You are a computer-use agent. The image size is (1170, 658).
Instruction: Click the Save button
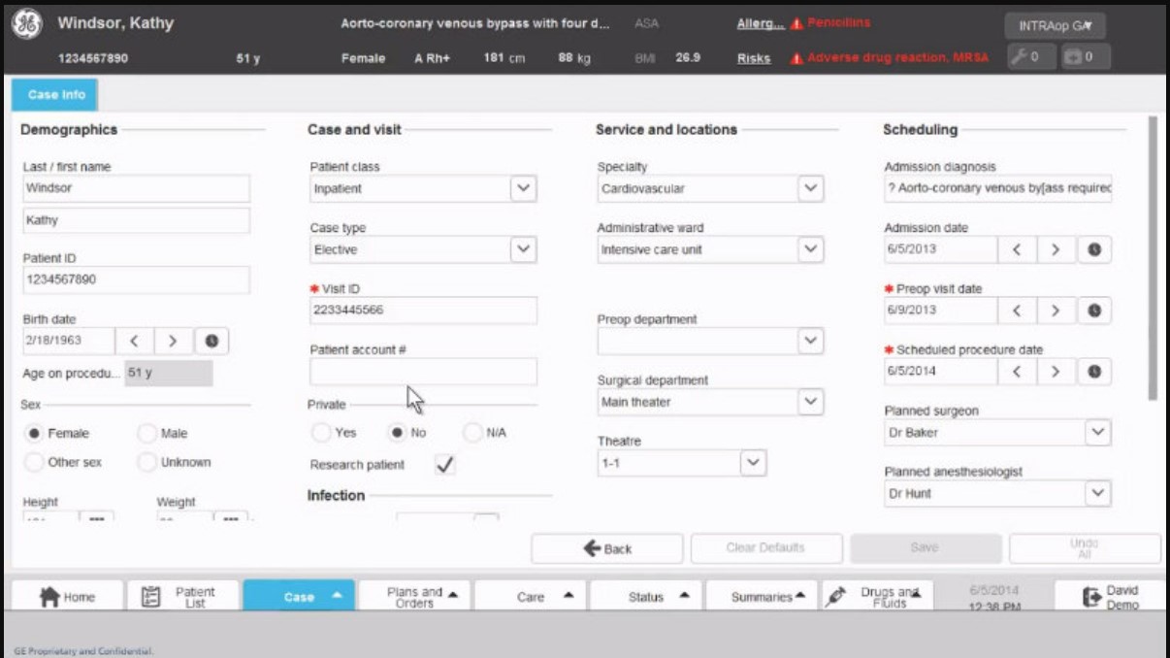point(926,548)
